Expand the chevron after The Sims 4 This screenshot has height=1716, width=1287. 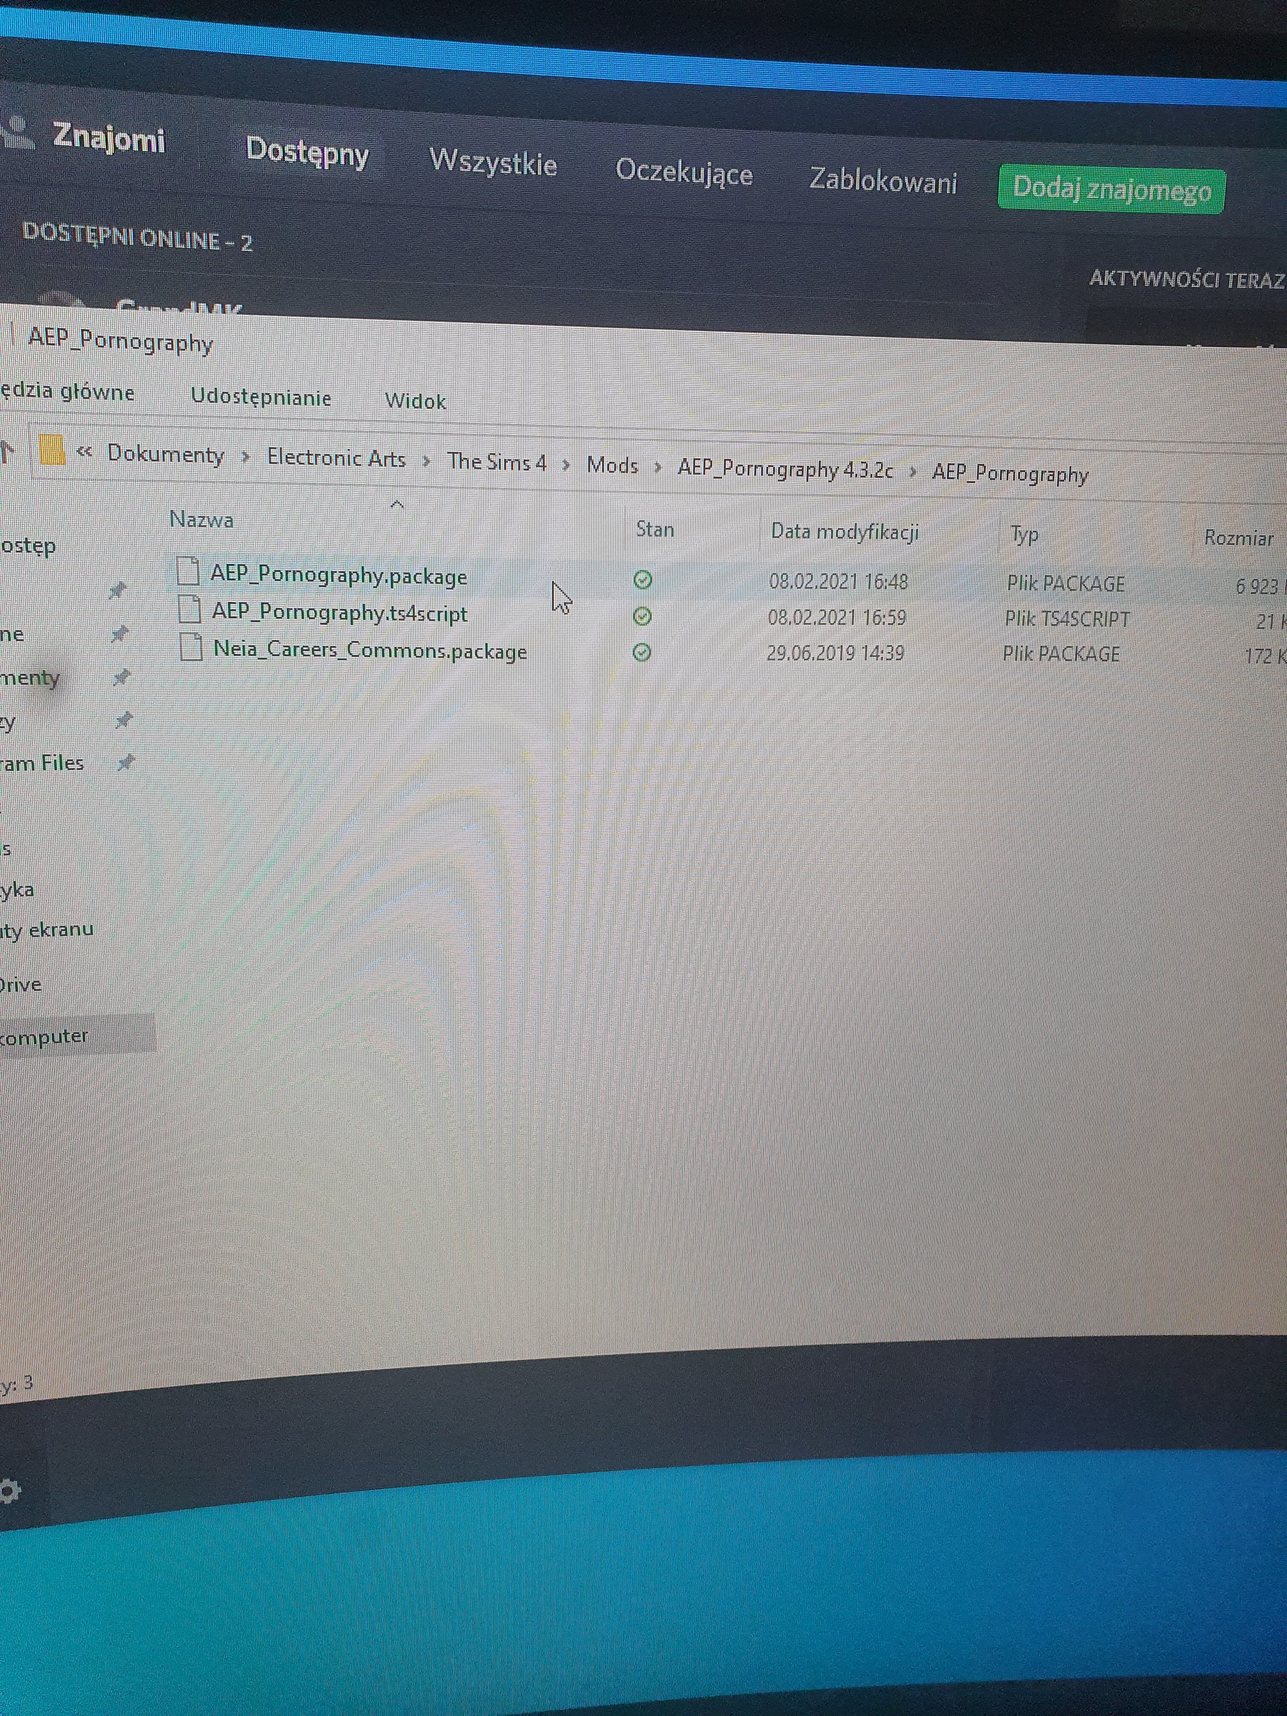pyautogui.click(x=566, y=465)
